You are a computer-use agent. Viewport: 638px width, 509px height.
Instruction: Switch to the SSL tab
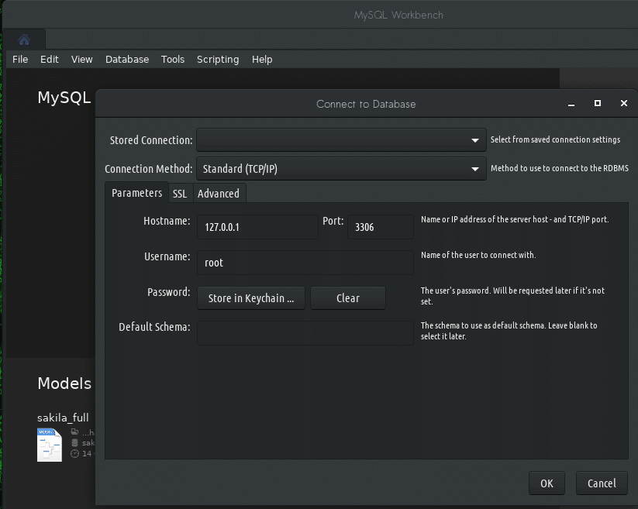pos(180,194)
